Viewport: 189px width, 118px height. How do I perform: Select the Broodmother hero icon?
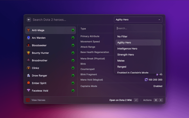[28, 60]
